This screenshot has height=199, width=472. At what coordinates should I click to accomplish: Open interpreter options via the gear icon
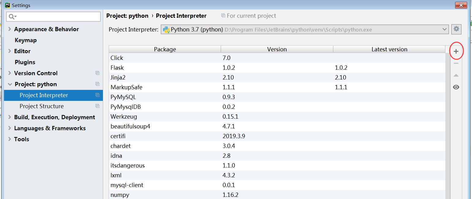tap(456, 29)
